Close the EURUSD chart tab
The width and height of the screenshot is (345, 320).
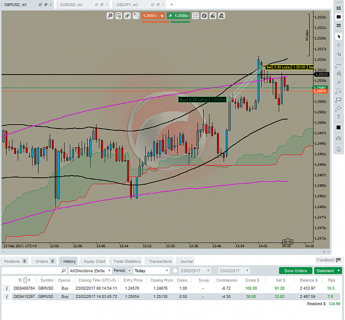click(107, 4)
